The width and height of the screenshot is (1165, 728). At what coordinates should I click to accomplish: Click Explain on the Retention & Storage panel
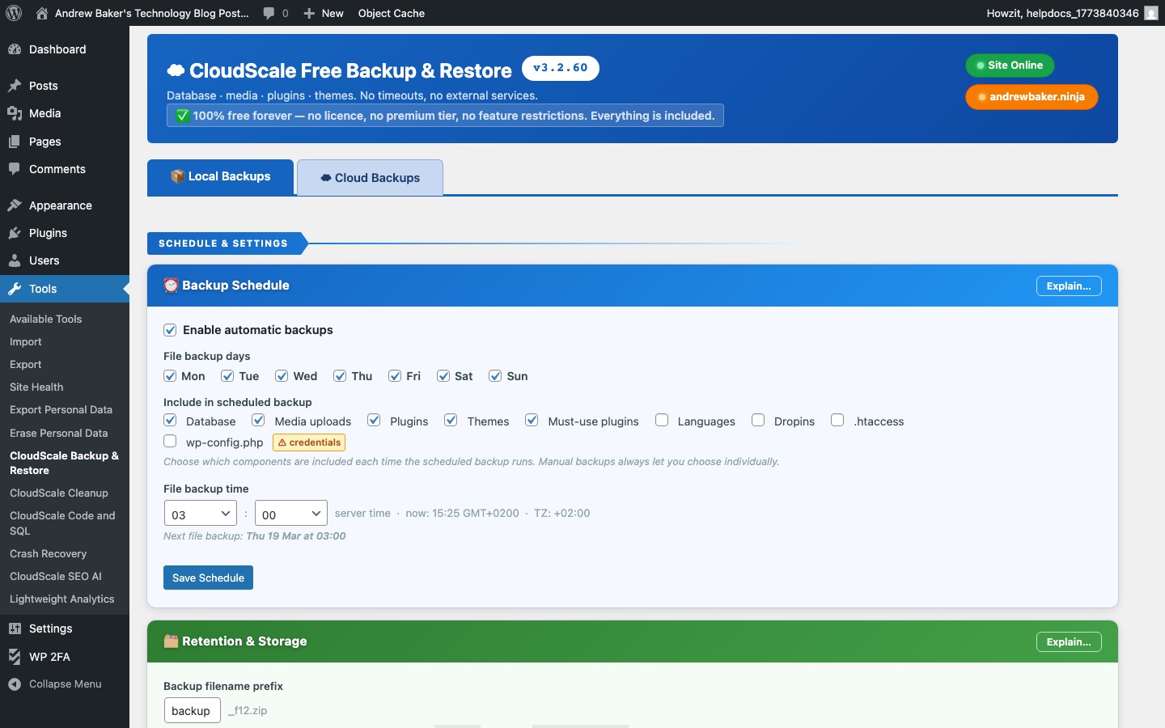click(x=1068, y=641)
